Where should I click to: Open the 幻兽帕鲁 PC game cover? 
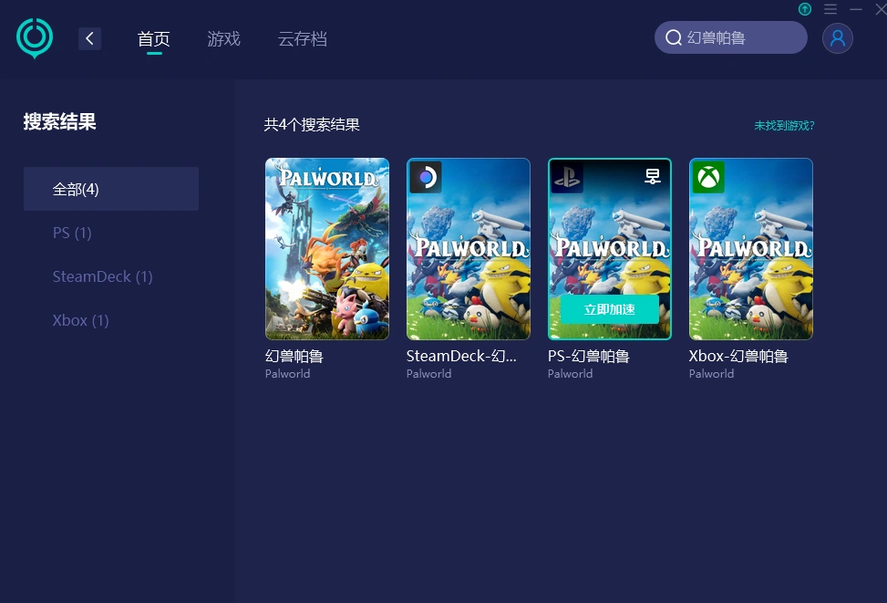click(327, 248)
